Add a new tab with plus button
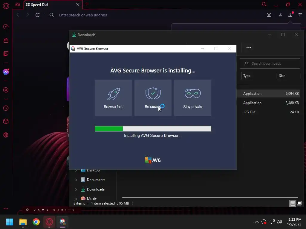This screenshot has height=229, width=306. click(x=87, y=4)
